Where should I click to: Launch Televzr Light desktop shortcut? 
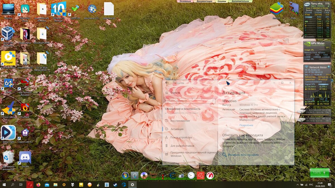point(8,134)
